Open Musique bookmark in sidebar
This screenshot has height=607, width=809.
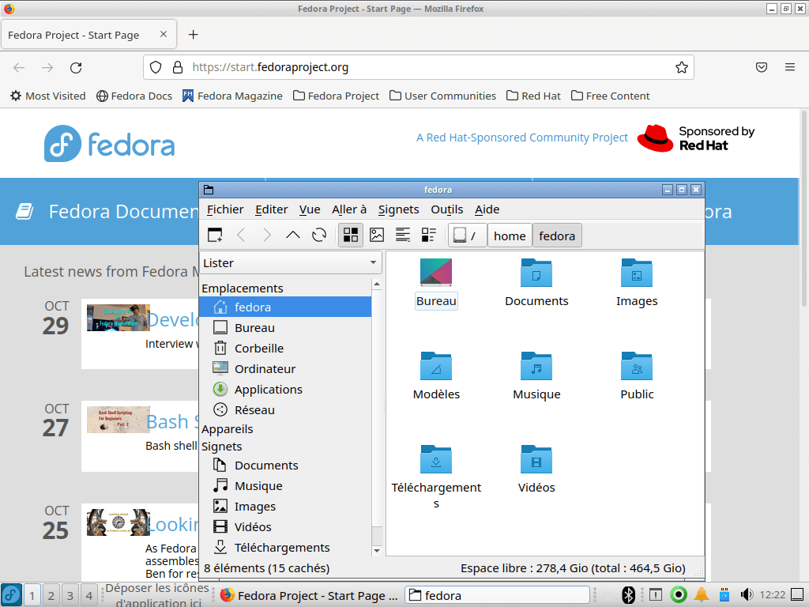pyautogui.click(x=285, y=486)
